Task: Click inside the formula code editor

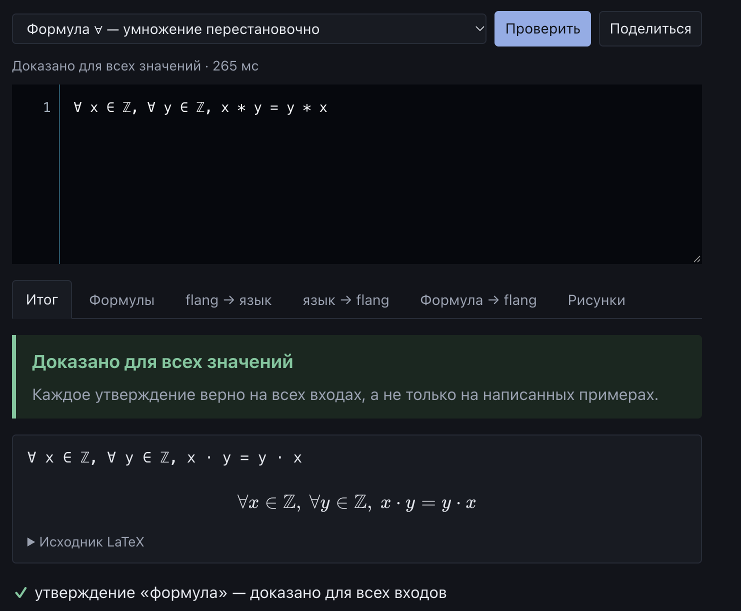Action: (x=380, y=174)
